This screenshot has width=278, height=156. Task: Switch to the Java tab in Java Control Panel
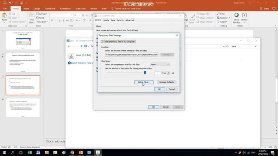tap(113, 20)
